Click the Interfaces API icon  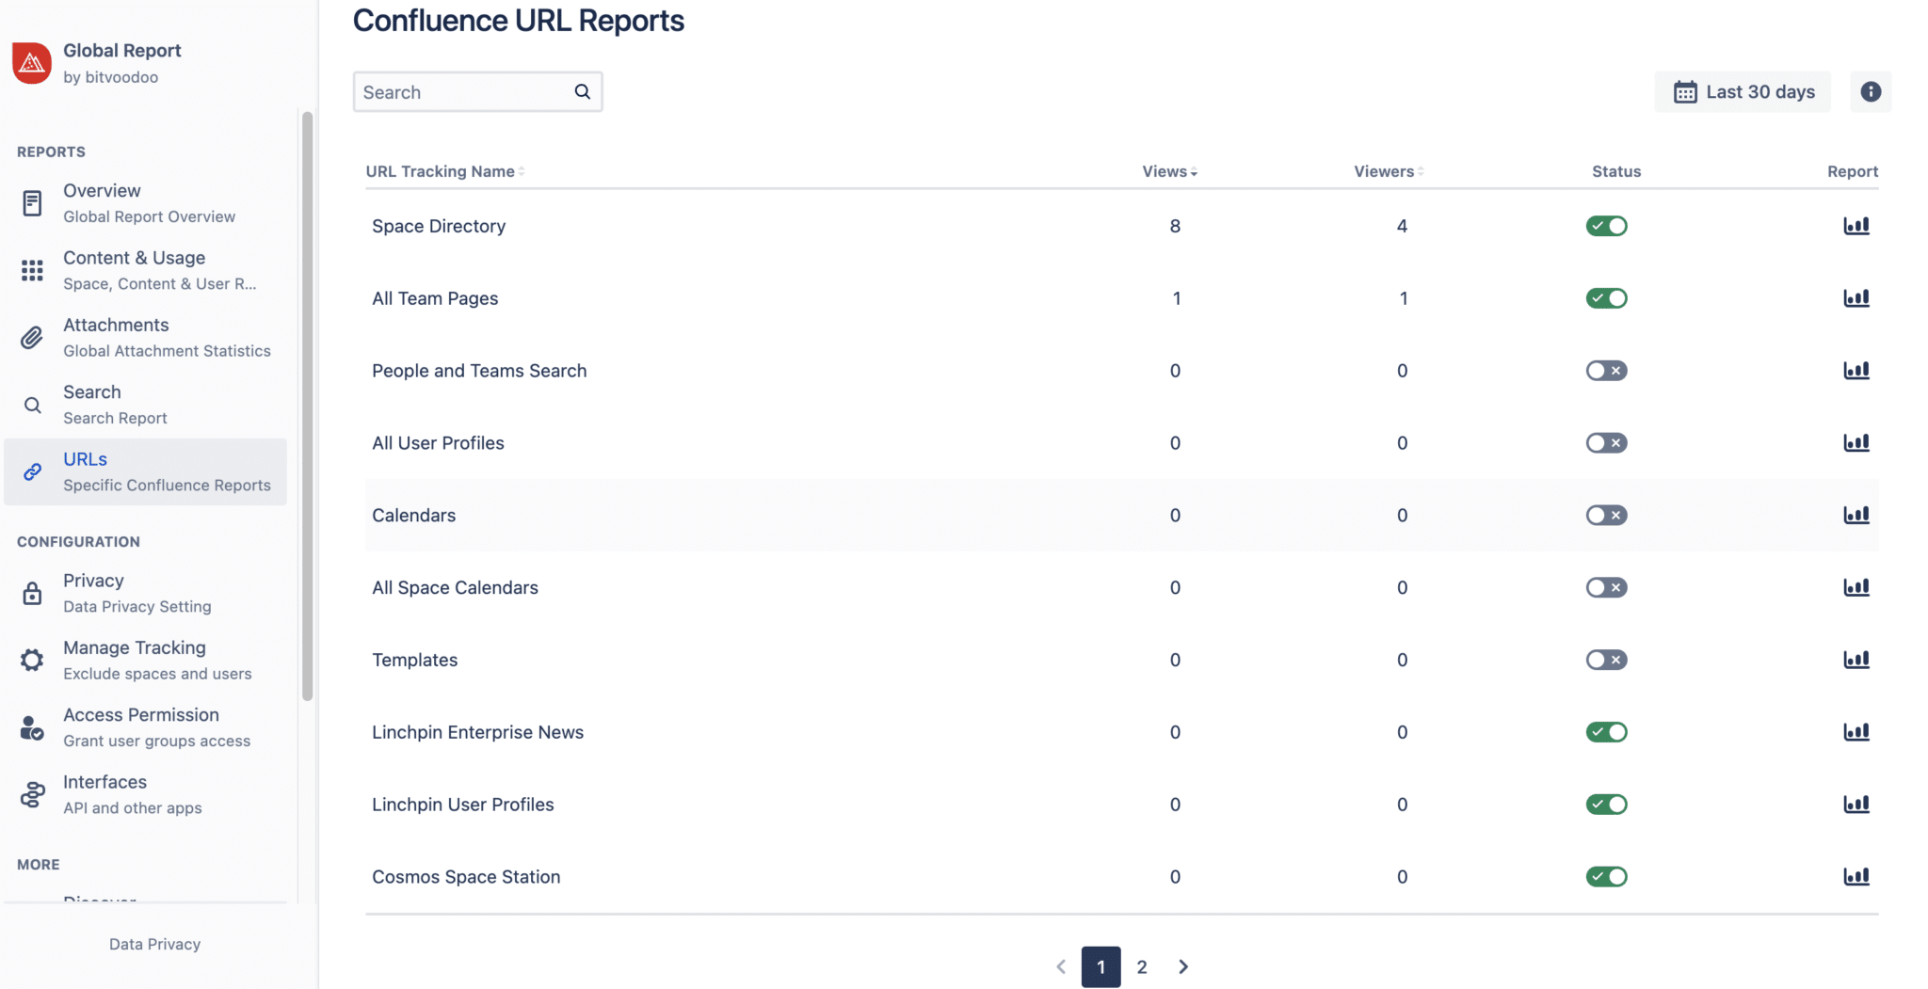coord(32,793)
